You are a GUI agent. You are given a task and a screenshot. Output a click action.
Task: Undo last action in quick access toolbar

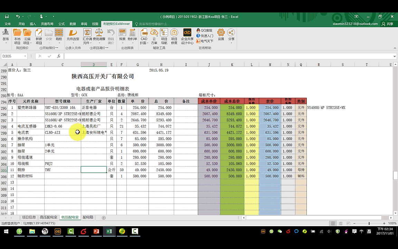[18, 17]
